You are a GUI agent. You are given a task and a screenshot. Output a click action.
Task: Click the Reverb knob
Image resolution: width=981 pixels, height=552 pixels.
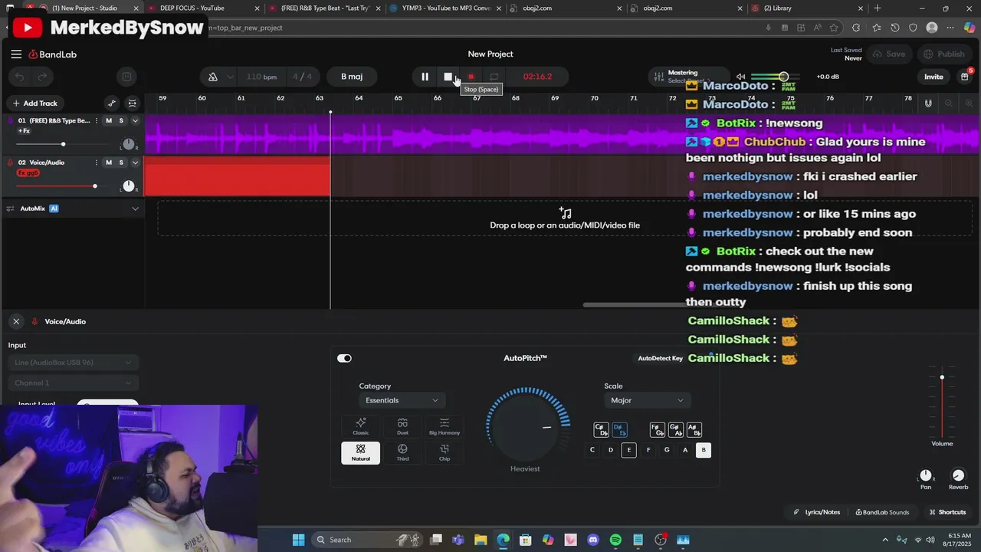pyautogui.click(x=958, y=476)
